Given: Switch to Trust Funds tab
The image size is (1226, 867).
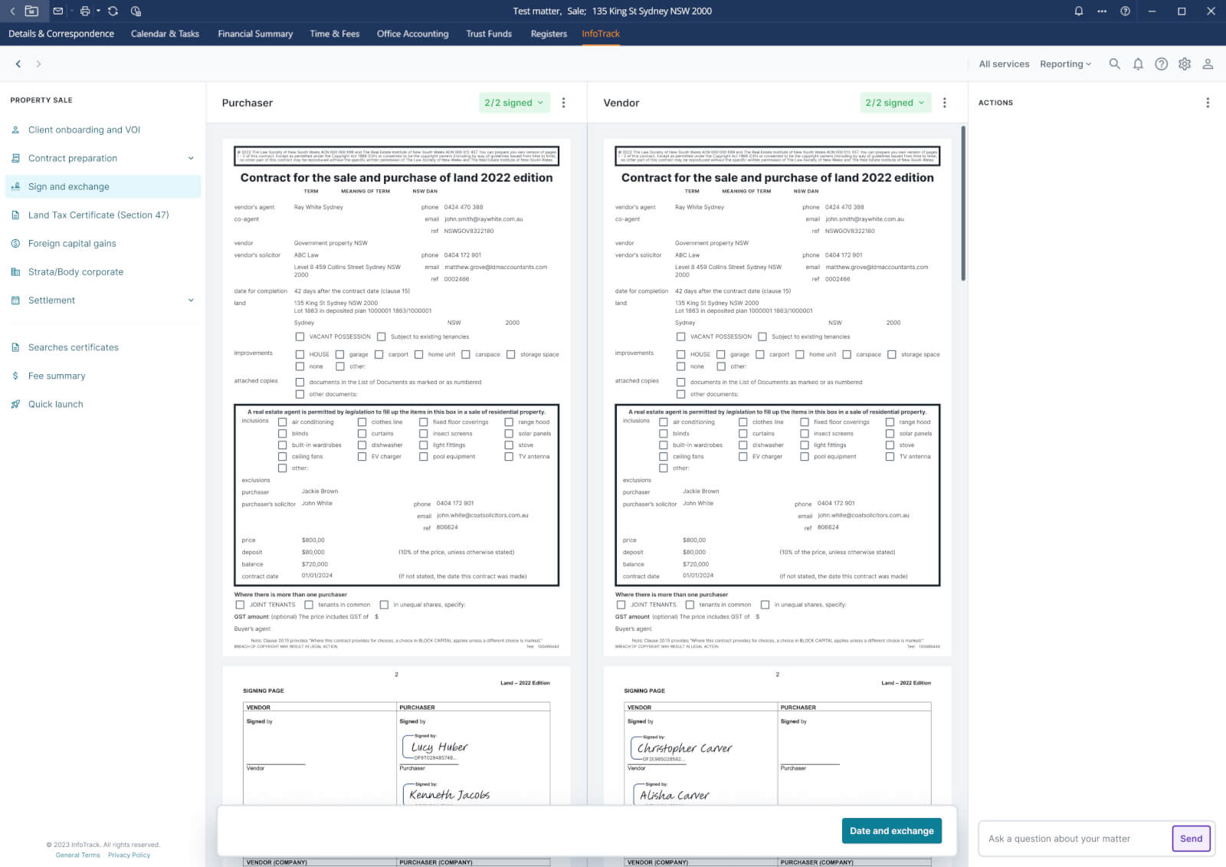Looking at the screenshot, I should point(489,34).
